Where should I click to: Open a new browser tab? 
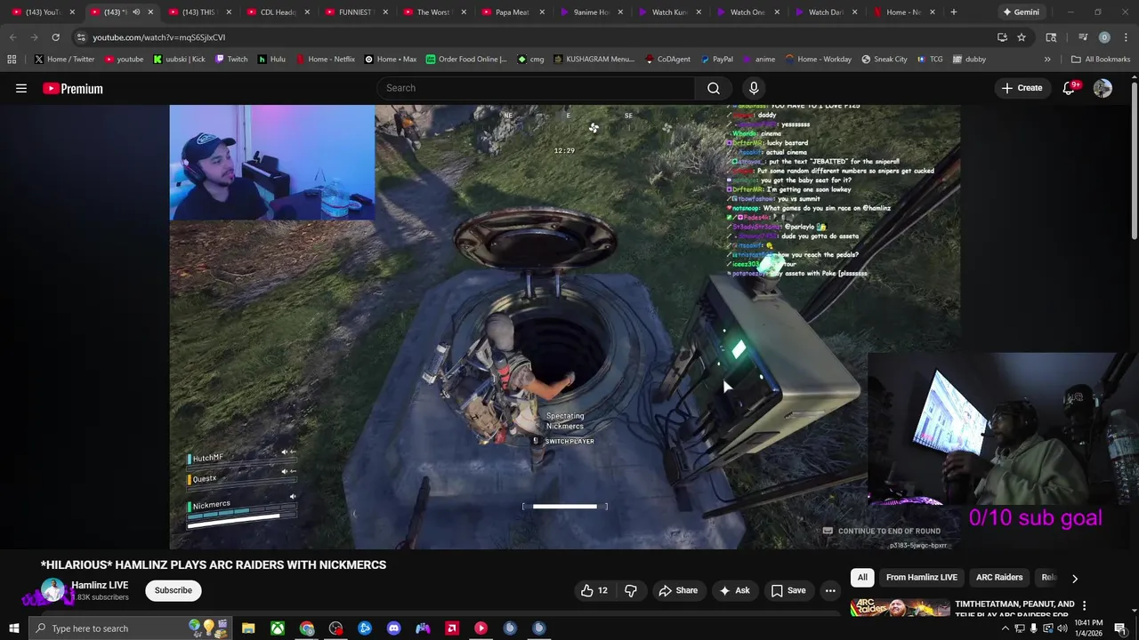pyautogui.click(x=953, y=12)
